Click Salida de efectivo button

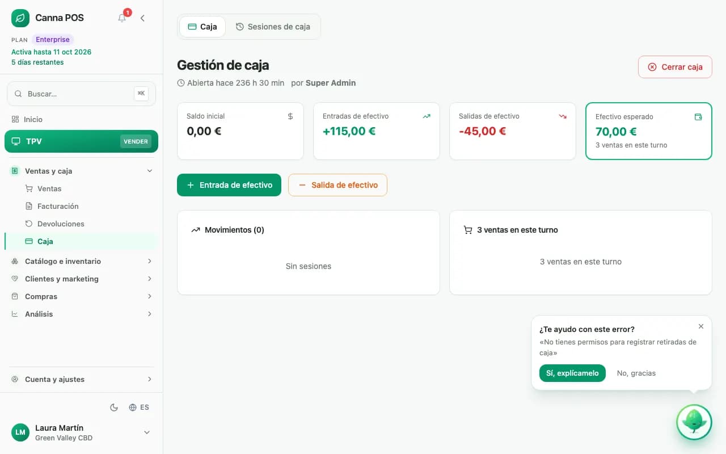point(338,185)
